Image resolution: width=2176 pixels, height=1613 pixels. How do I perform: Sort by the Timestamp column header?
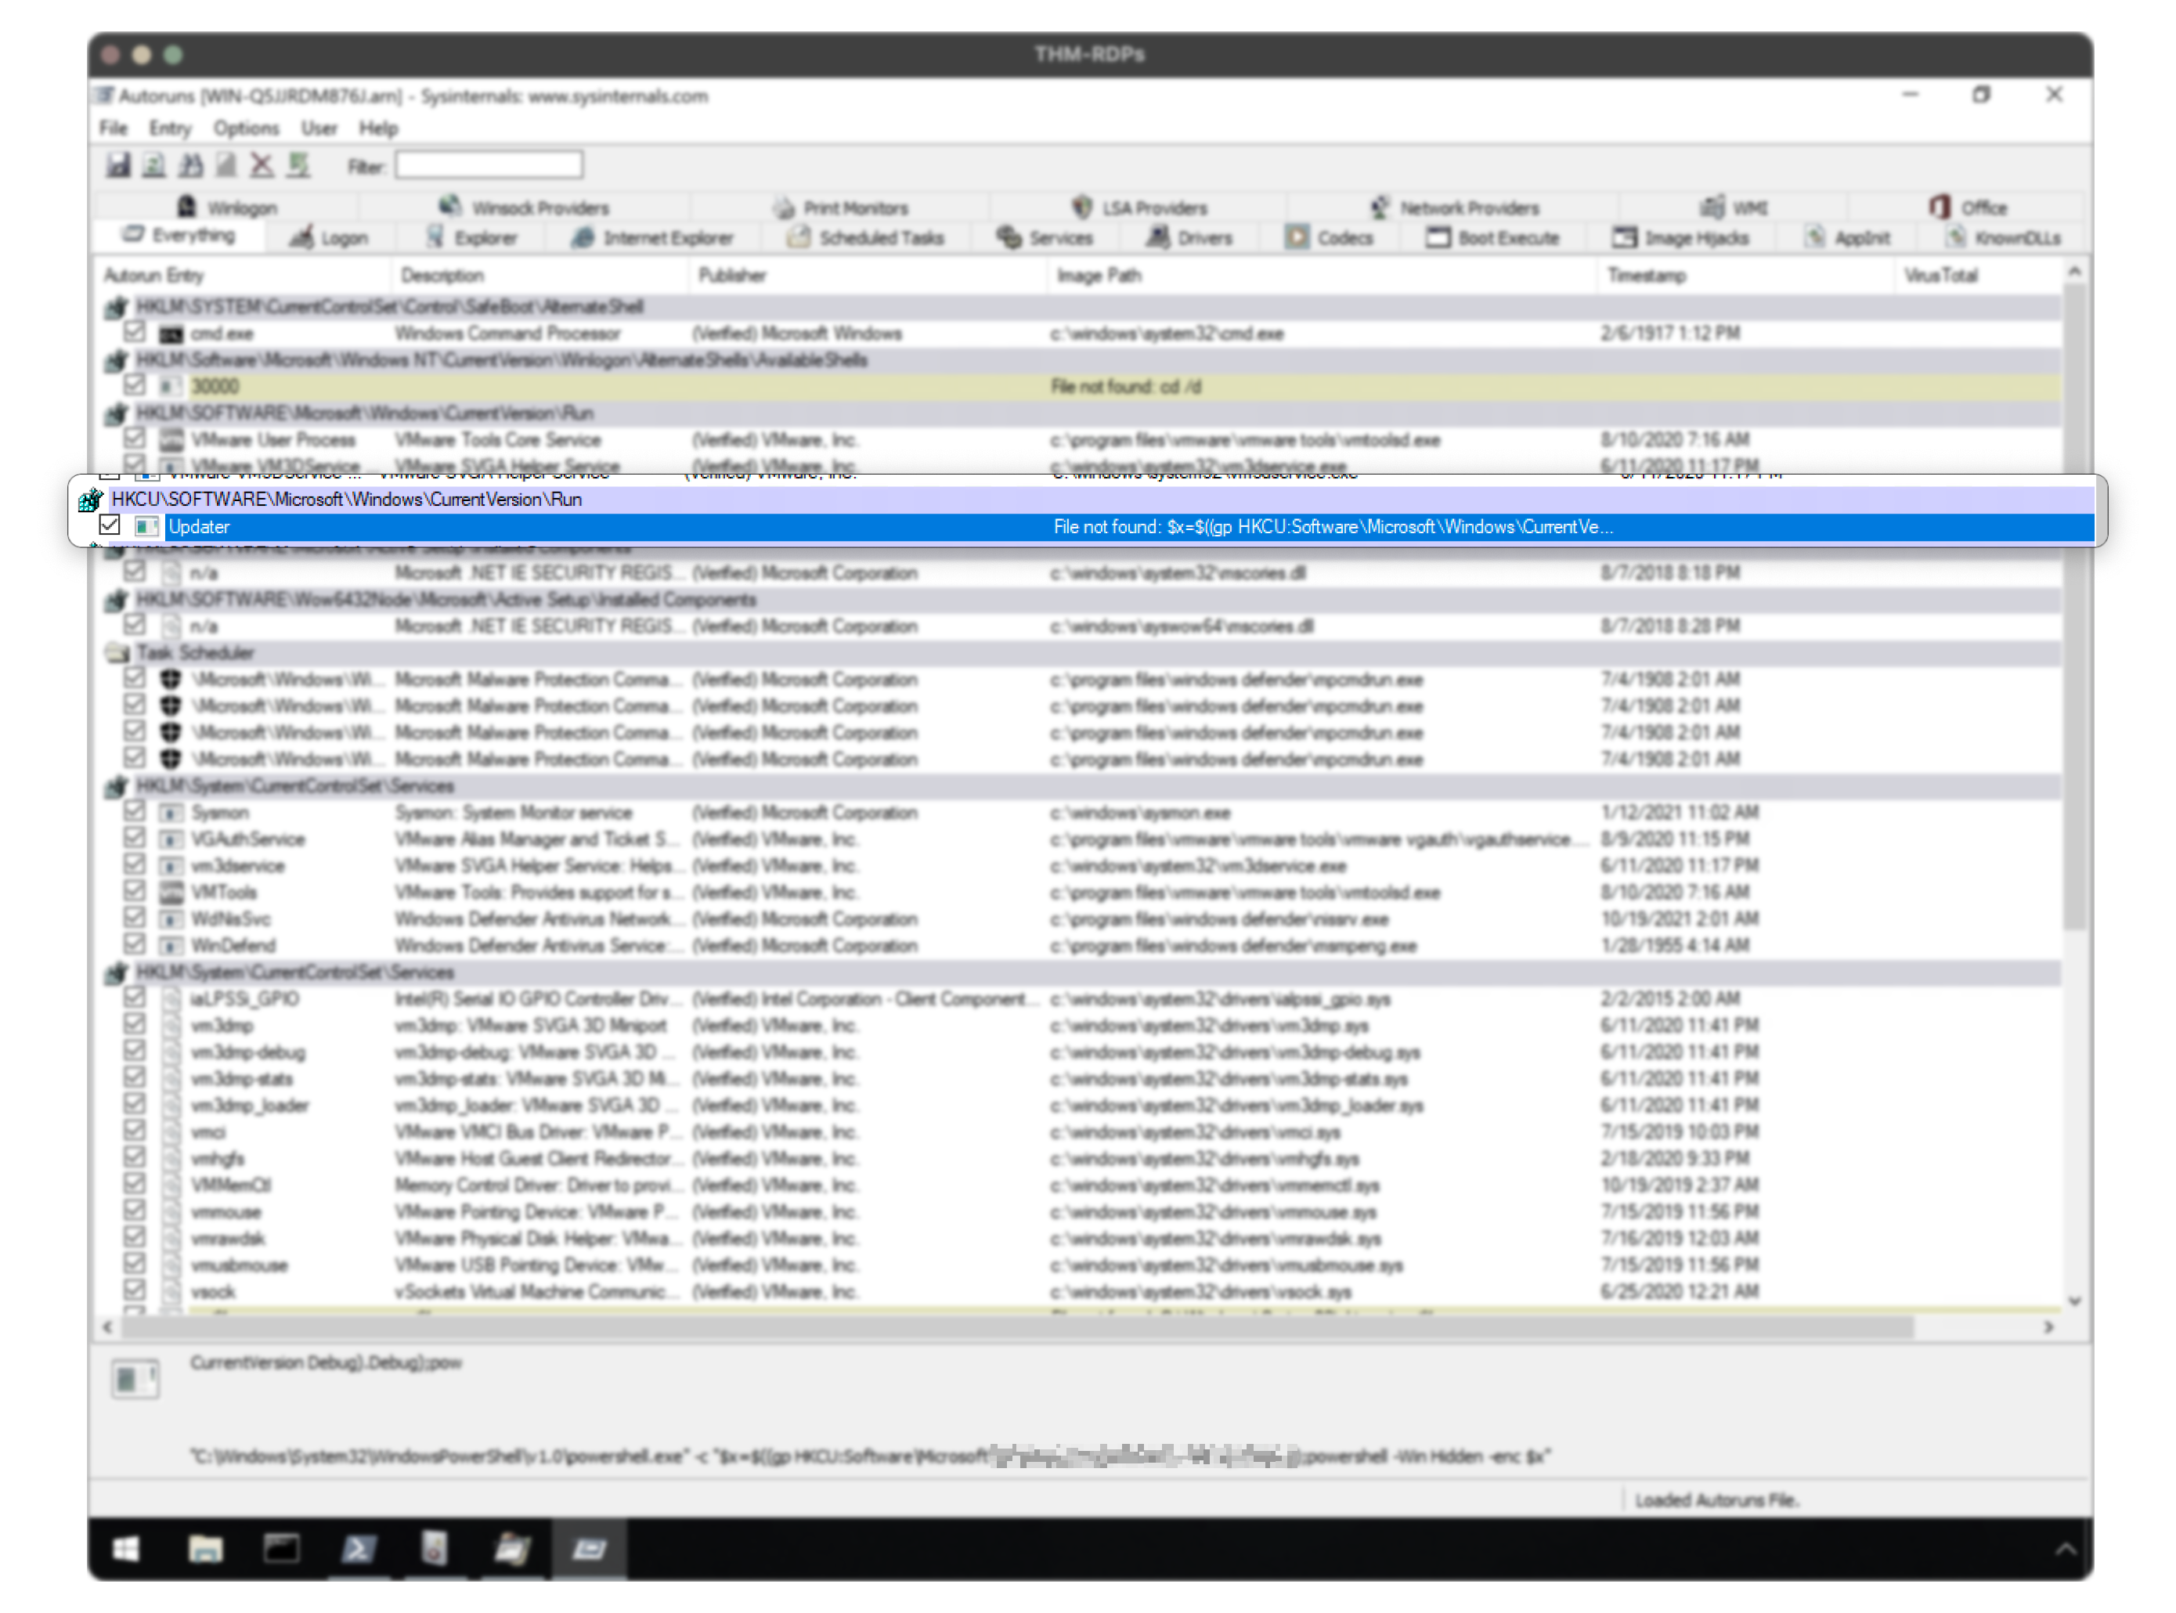point(1745,276)
